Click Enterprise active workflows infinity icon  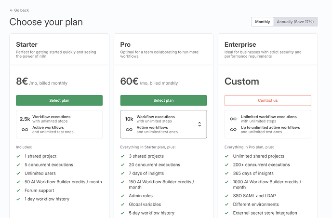pyautogui.click(x=233, y=130)
